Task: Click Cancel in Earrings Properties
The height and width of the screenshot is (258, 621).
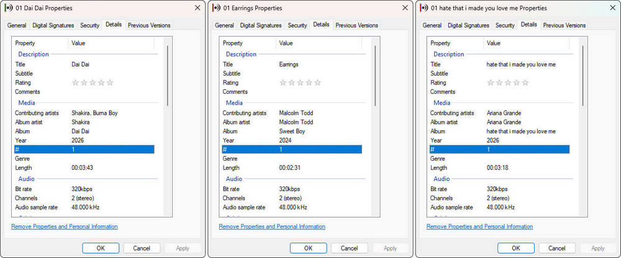Action: tap(349, 248)
